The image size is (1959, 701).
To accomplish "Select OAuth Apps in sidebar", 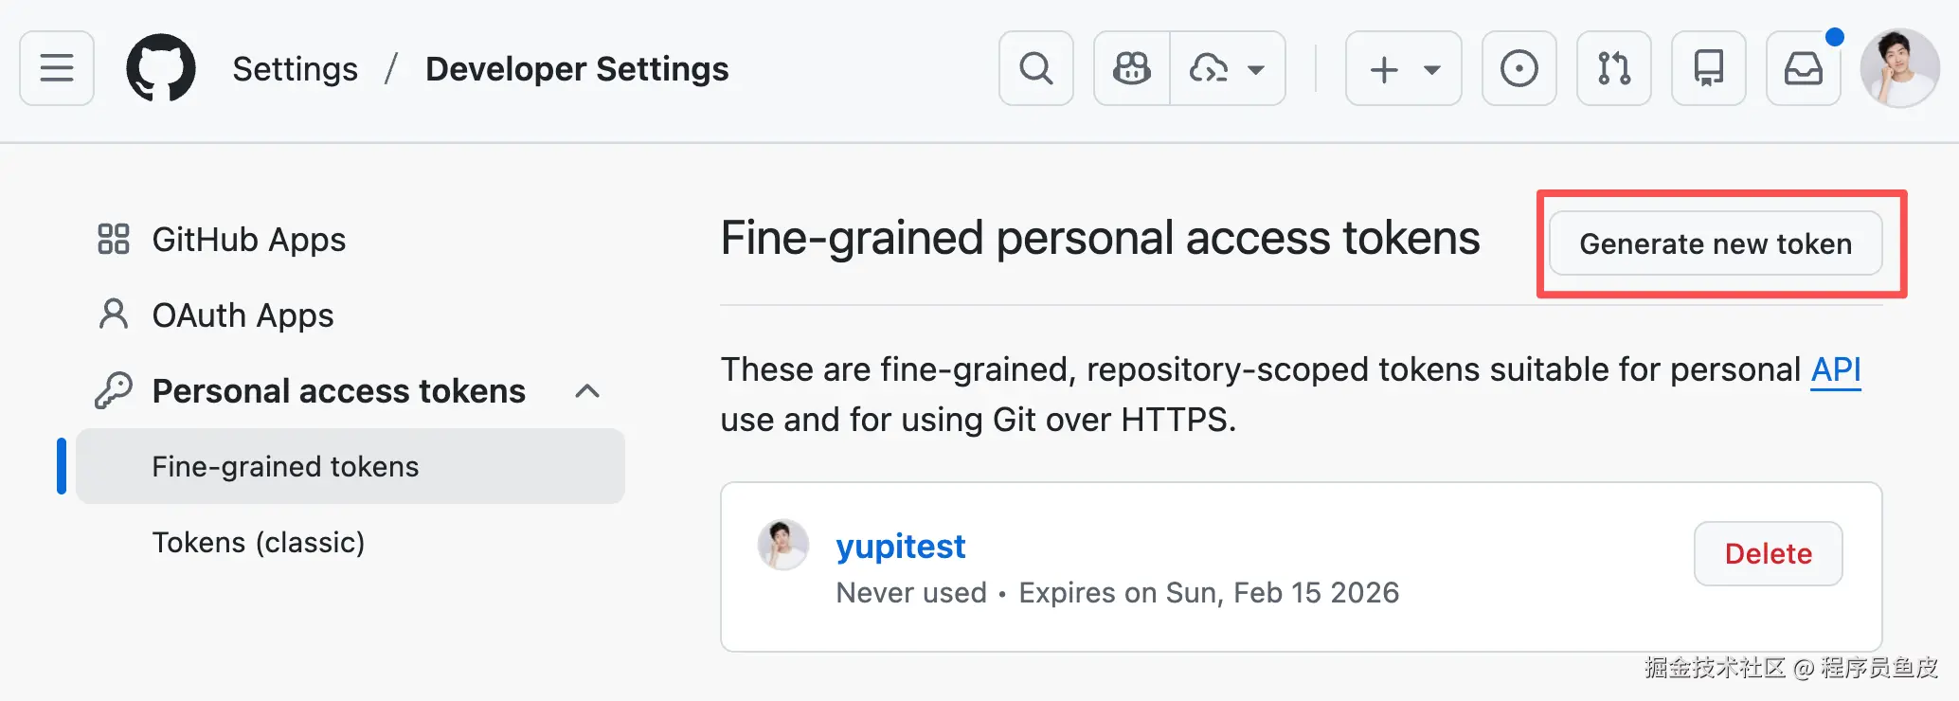I will pos(243,315).
